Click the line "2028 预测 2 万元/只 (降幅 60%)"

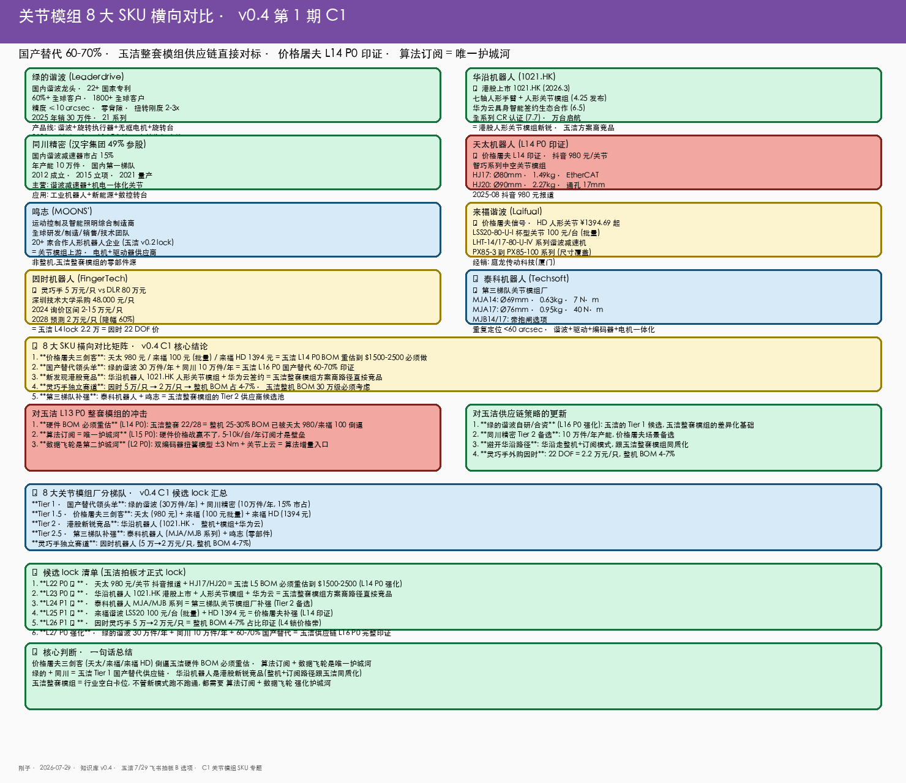[83, 320]
